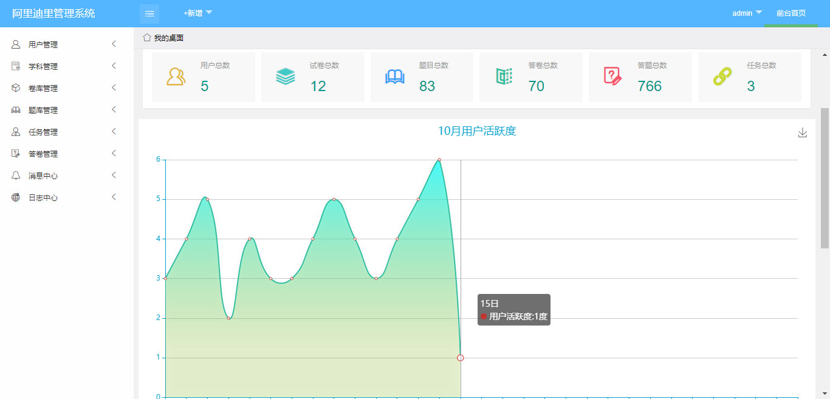
Task: Click the hamburger menu toggle button
Action: (149, 13)
